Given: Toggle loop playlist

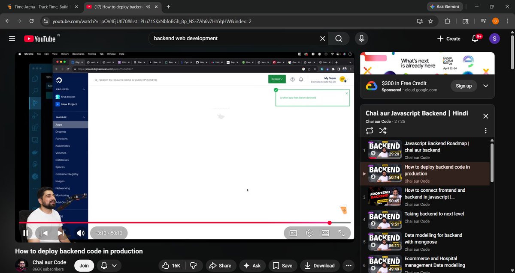Looking at the screenshot, I should pyautogui.click(x=370, y=131).
